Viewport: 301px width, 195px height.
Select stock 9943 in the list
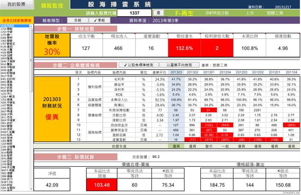tap(15, 73)
